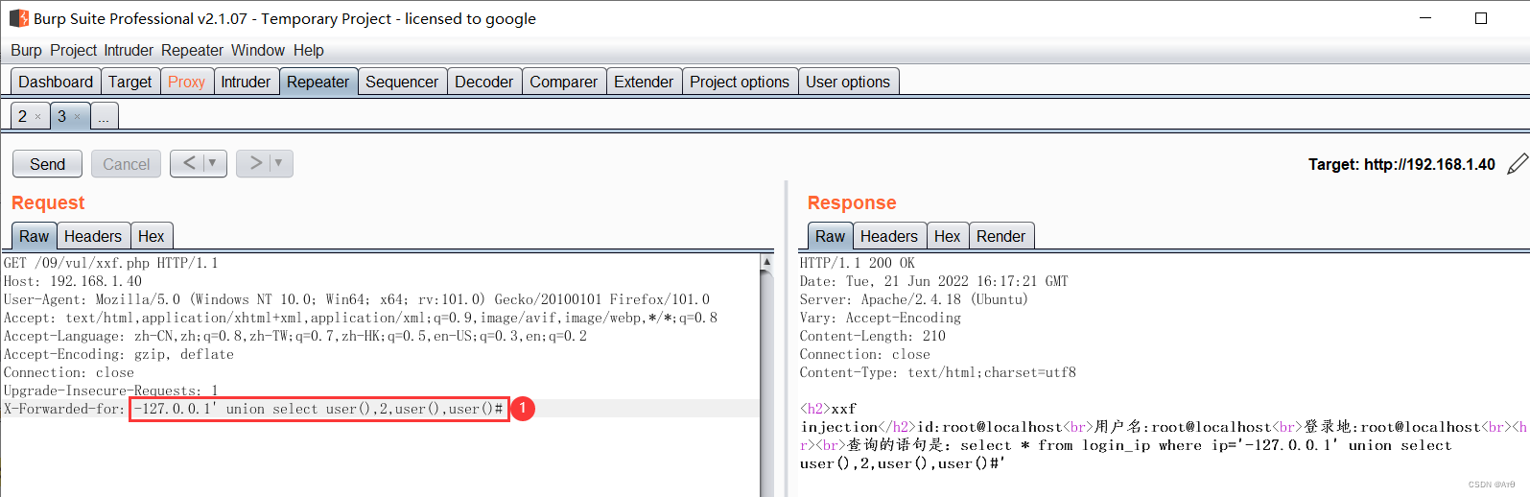The height and width of the screenshot is (497, 1530).
Task: Go forward in request history with > button
Action: pyautogui.click(x=255, y=163)
